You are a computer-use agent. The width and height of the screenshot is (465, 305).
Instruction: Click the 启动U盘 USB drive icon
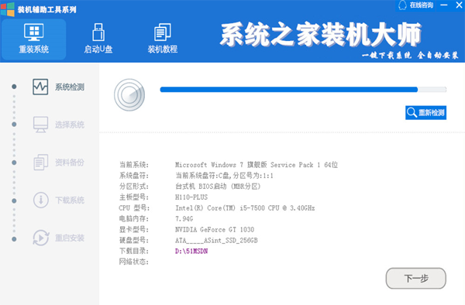pos(98,32)
